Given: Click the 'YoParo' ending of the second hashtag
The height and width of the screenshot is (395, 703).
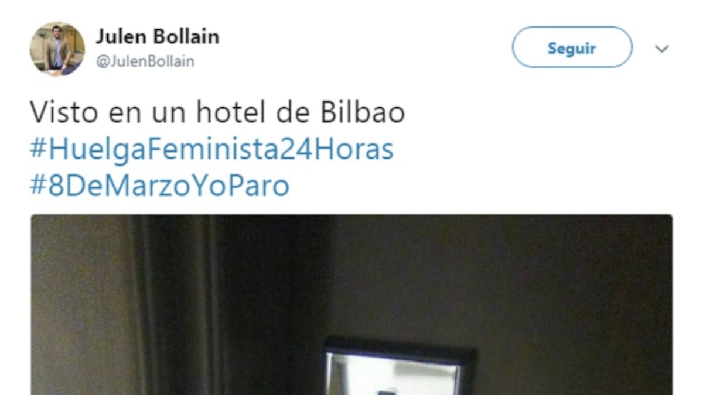Looking at the screenshot, I should coord(251,186).
